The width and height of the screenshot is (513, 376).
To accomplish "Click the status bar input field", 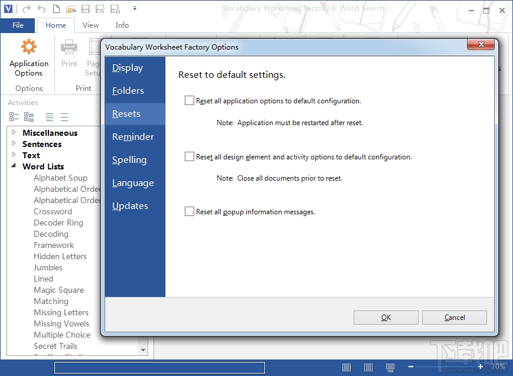I will [159, 368].
